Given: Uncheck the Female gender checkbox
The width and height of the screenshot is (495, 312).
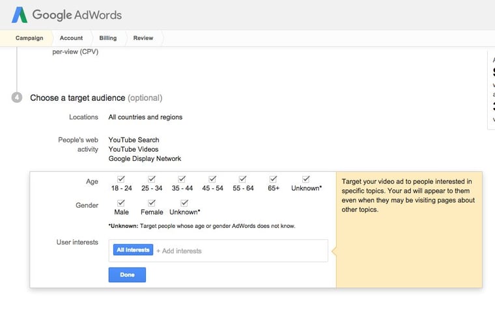Looking at the screenshot, I should click(x=152, y=203).
